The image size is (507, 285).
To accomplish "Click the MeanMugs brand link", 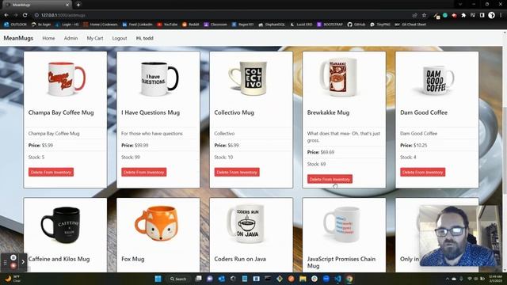I will (x=18, y=38).
